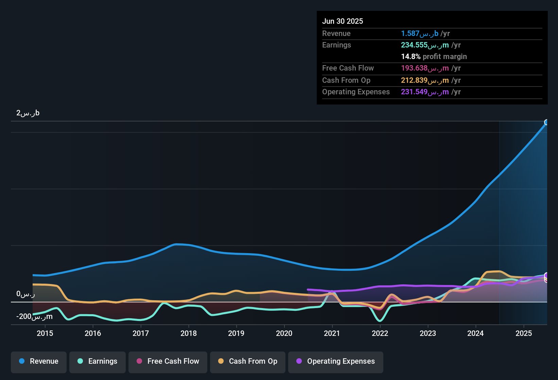Click the pink Free Cash Flow legend dot
Viewport: 558px width, 380px height.
pyautogui.click(x=139, y=361)
